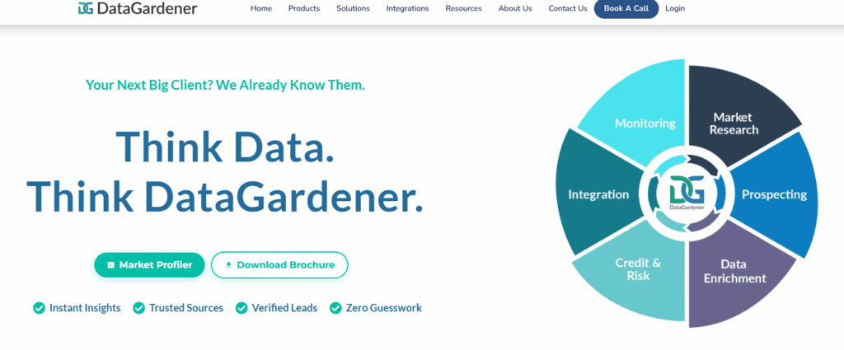Click the download icon on Download Brochure

228,265
